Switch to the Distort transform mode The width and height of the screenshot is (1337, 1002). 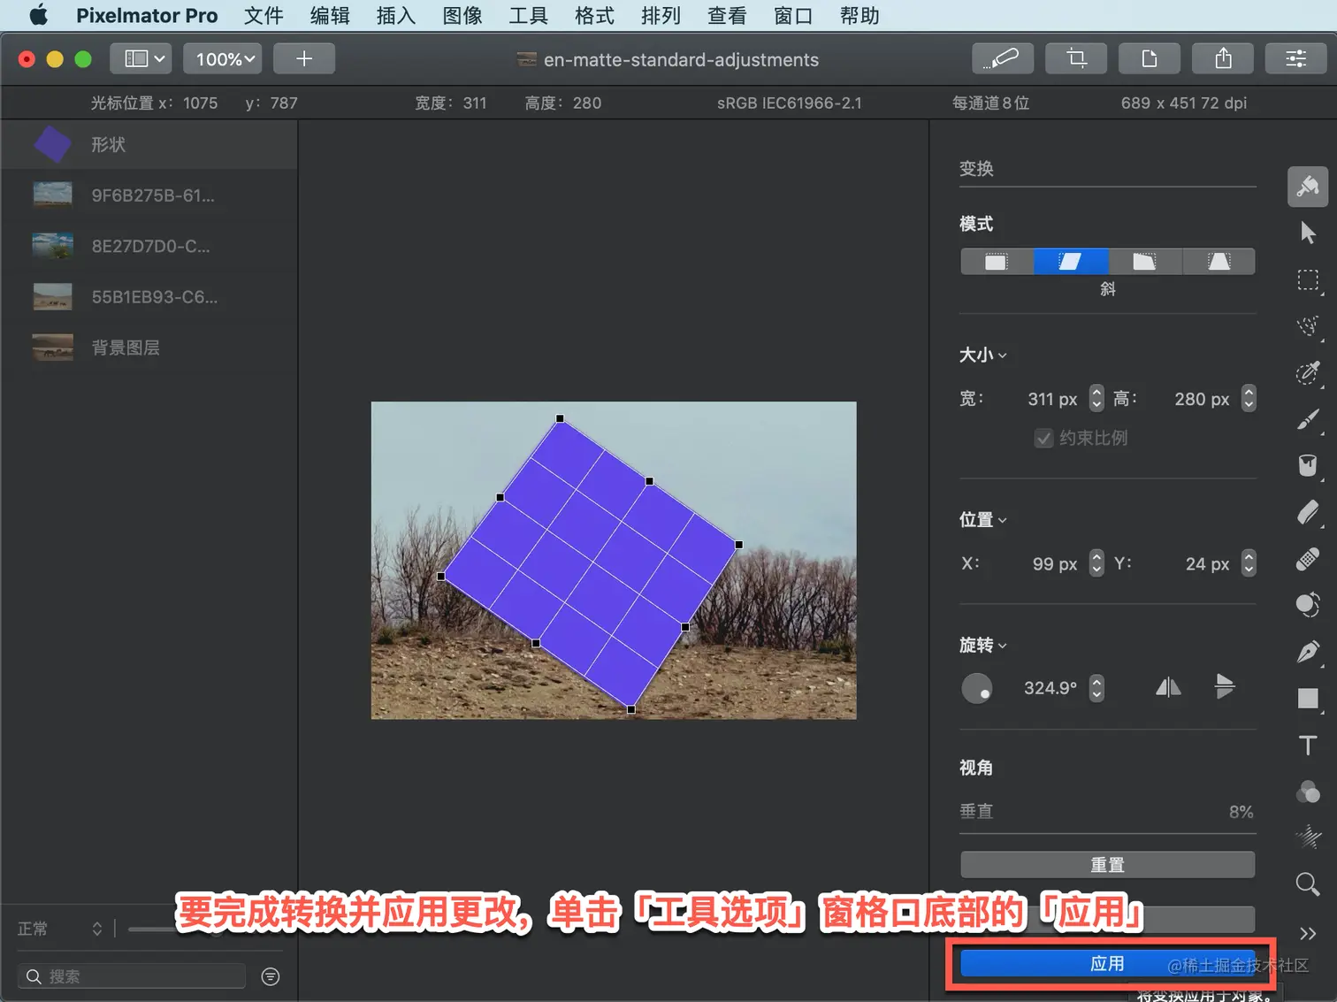coord(1144,262)
